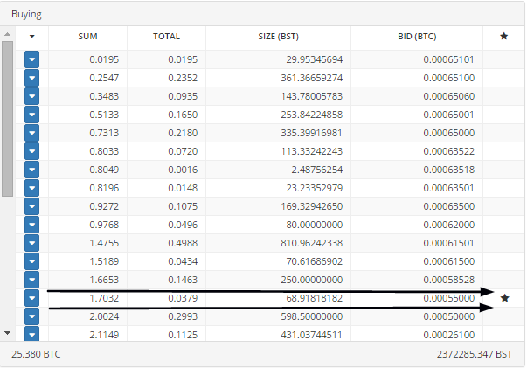Image resolution: width=527 pixels, height=368 pixels.
Task: Expand row menu for bid 0.00065060
Action: click(32, 96)
